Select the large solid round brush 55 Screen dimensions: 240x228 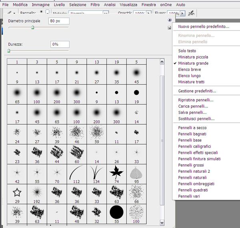click(x=116, y=214)
